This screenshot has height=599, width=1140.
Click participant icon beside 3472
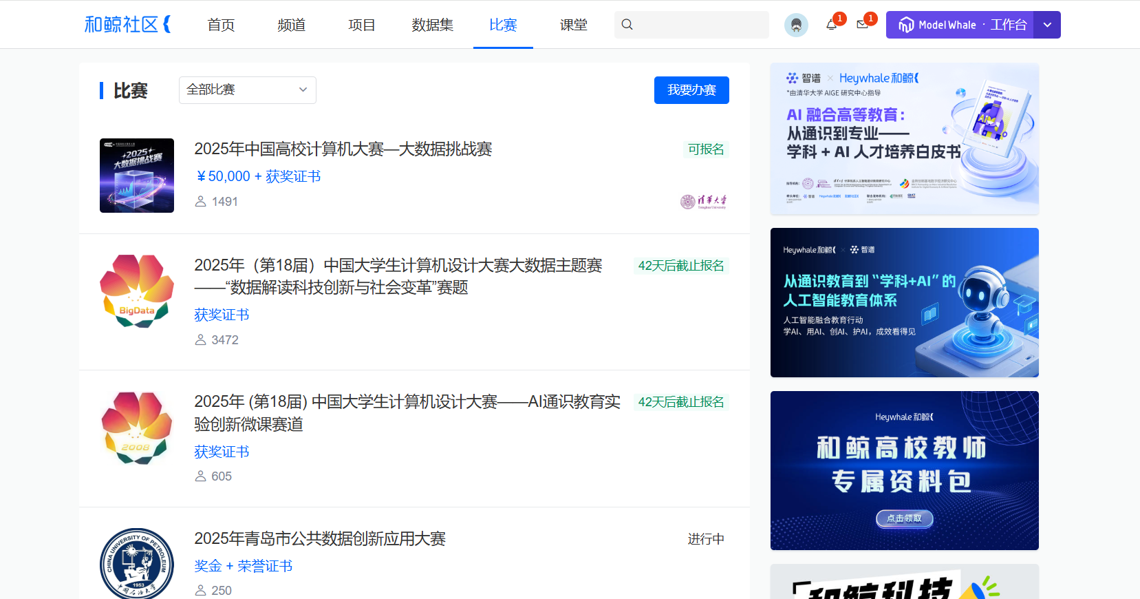coord(201,340)
